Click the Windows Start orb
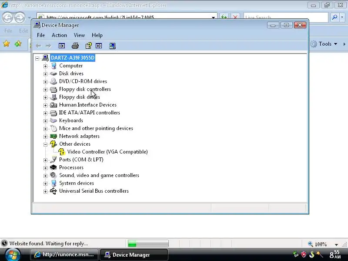The image size is (348, 261). [x=13, y=255]
